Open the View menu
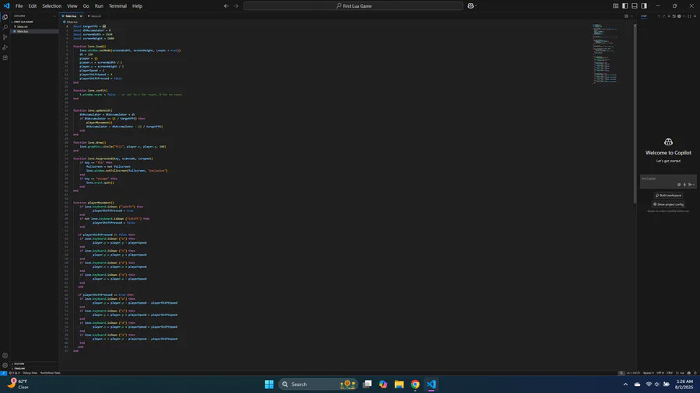The width and height of the screenshot is (700, 393). 72,5
